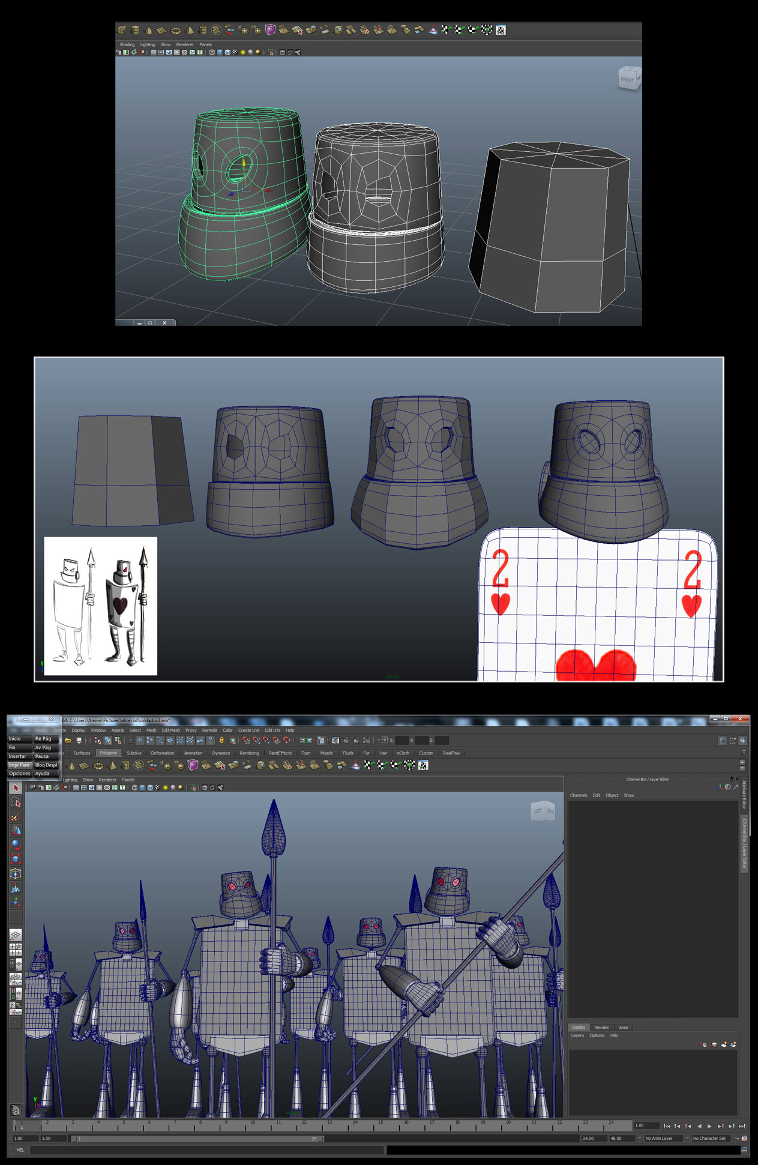Switch to the Animation shelf tab
This screenshot has height=1165, width=758.
point(193,753)
